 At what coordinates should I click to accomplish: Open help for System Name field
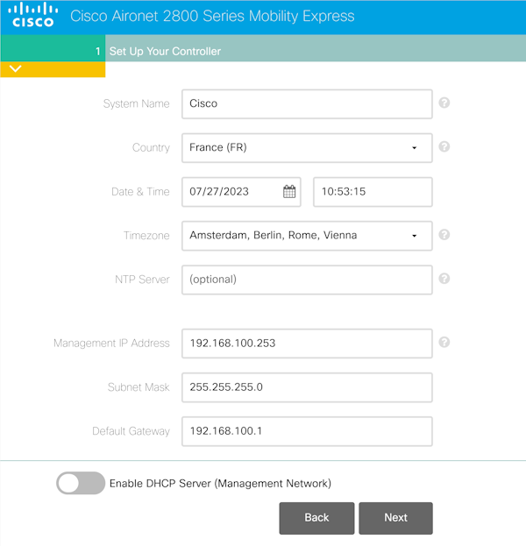(444, 103)
